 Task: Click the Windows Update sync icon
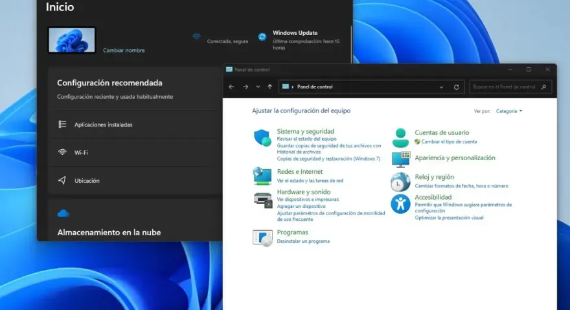(x=262, y=37)
